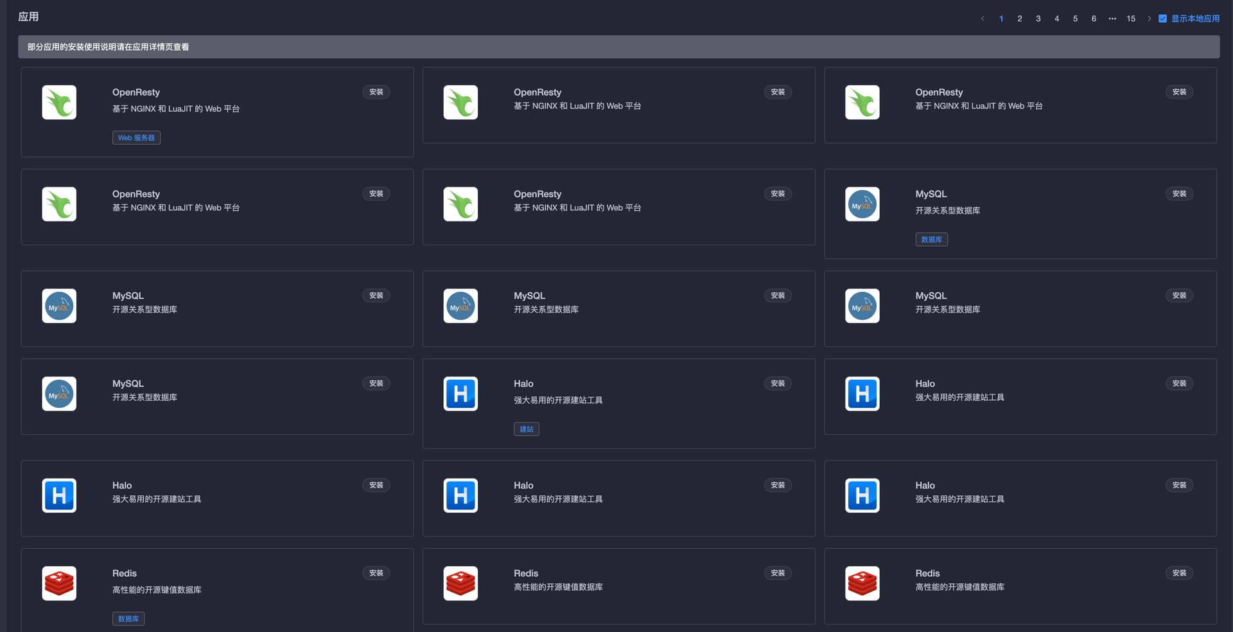Click 建站 tag under Halo

click(527, 429)
